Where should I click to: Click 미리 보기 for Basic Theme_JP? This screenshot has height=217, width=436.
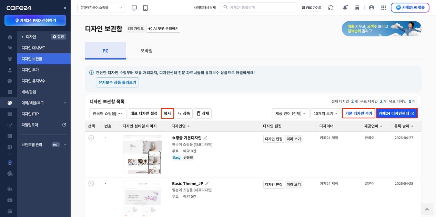point(294,185)
